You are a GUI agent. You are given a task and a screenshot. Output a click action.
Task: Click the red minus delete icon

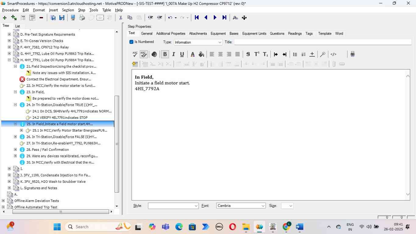coord(41,18)
